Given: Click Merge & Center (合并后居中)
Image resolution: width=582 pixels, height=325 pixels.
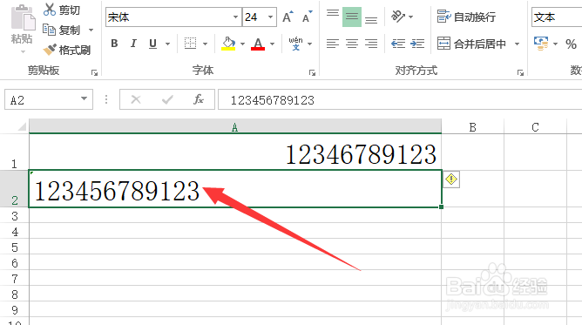Looking at the screenshot, I should (471, 44).
